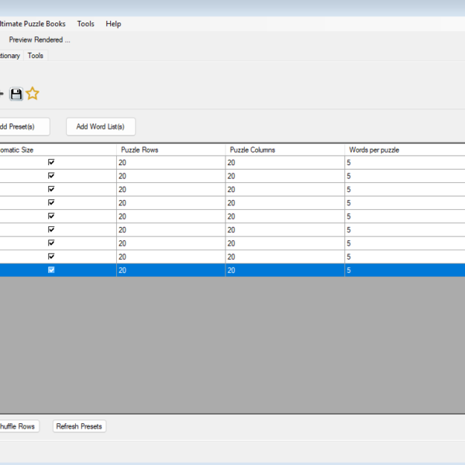Image resolution: width=465 pixels, height=465 pixels.
Task: Click the Refresh Presets button
Action: [79, 426]
